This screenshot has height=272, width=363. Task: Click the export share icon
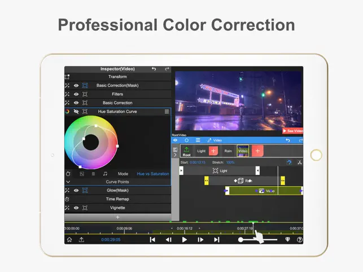(82, 239)
